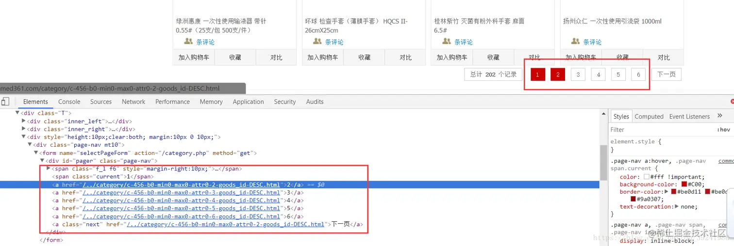Open 条评论 link under 扬州众仁 引流袋
This screenshot has height=246, width=734.
click(x=592, y=42)
